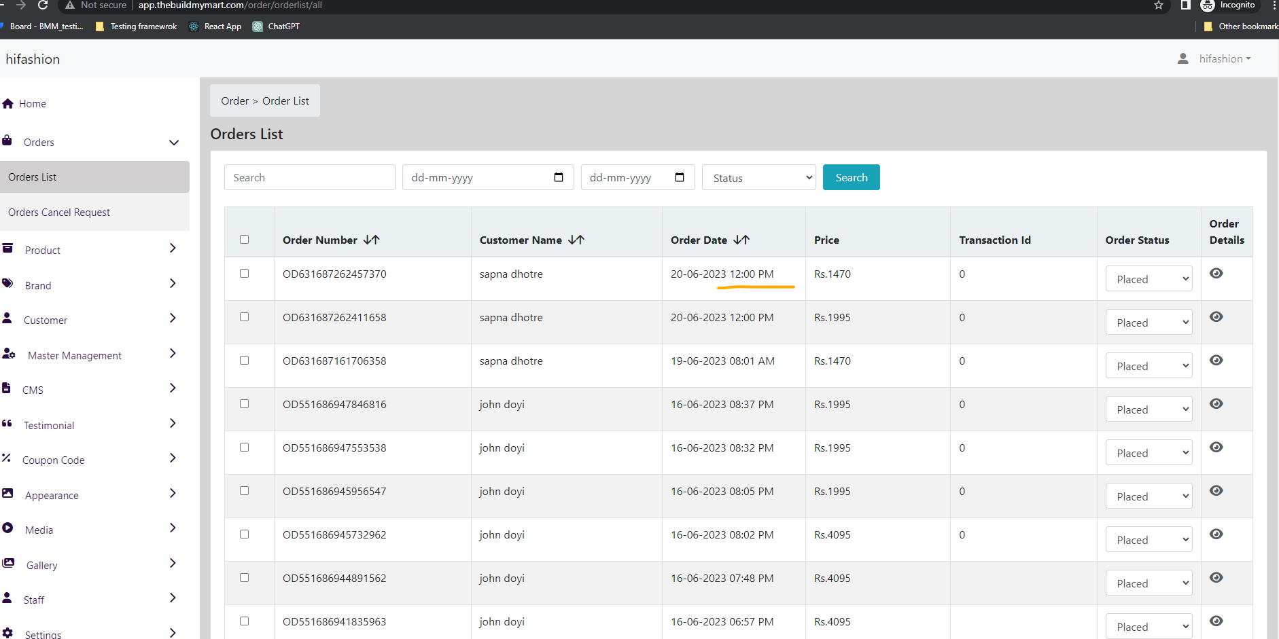View details of order OD631687262457370 via eye icon
1279x639 pixels.
(1216, 273)
